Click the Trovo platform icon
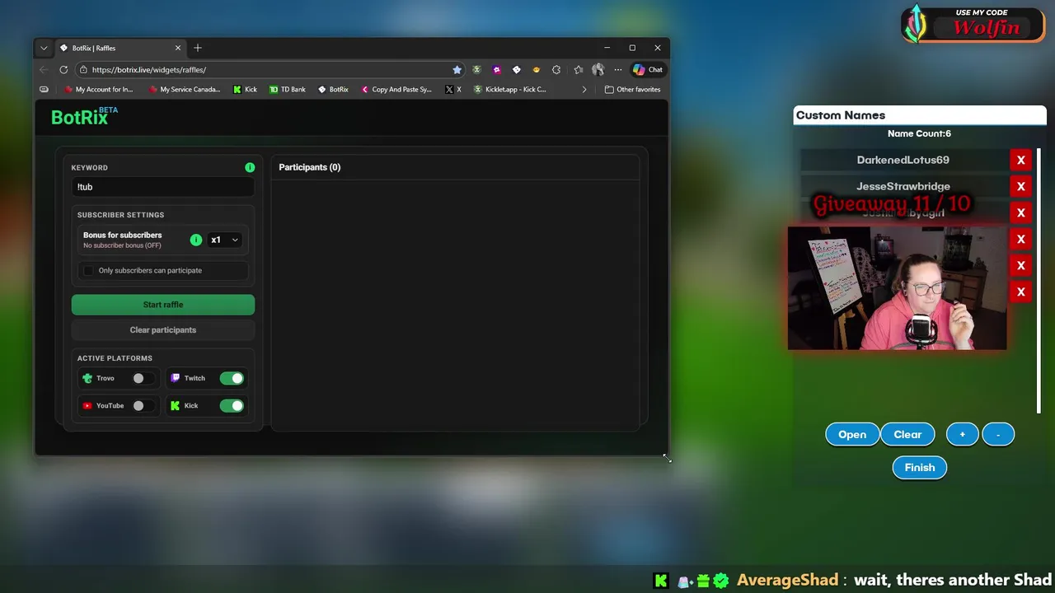1055x593 pixels. coord(87,378)
